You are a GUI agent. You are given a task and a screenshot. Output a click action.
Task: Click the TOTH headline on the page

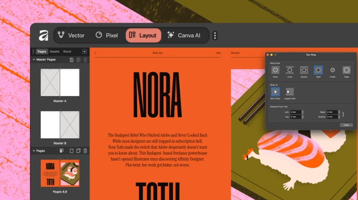[158, 191]
